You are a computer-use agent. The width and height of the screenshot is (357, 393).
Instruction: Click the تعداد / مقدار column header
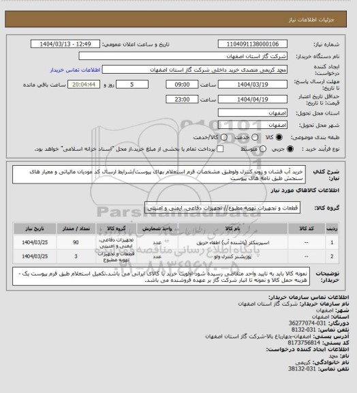coord(76,229)
